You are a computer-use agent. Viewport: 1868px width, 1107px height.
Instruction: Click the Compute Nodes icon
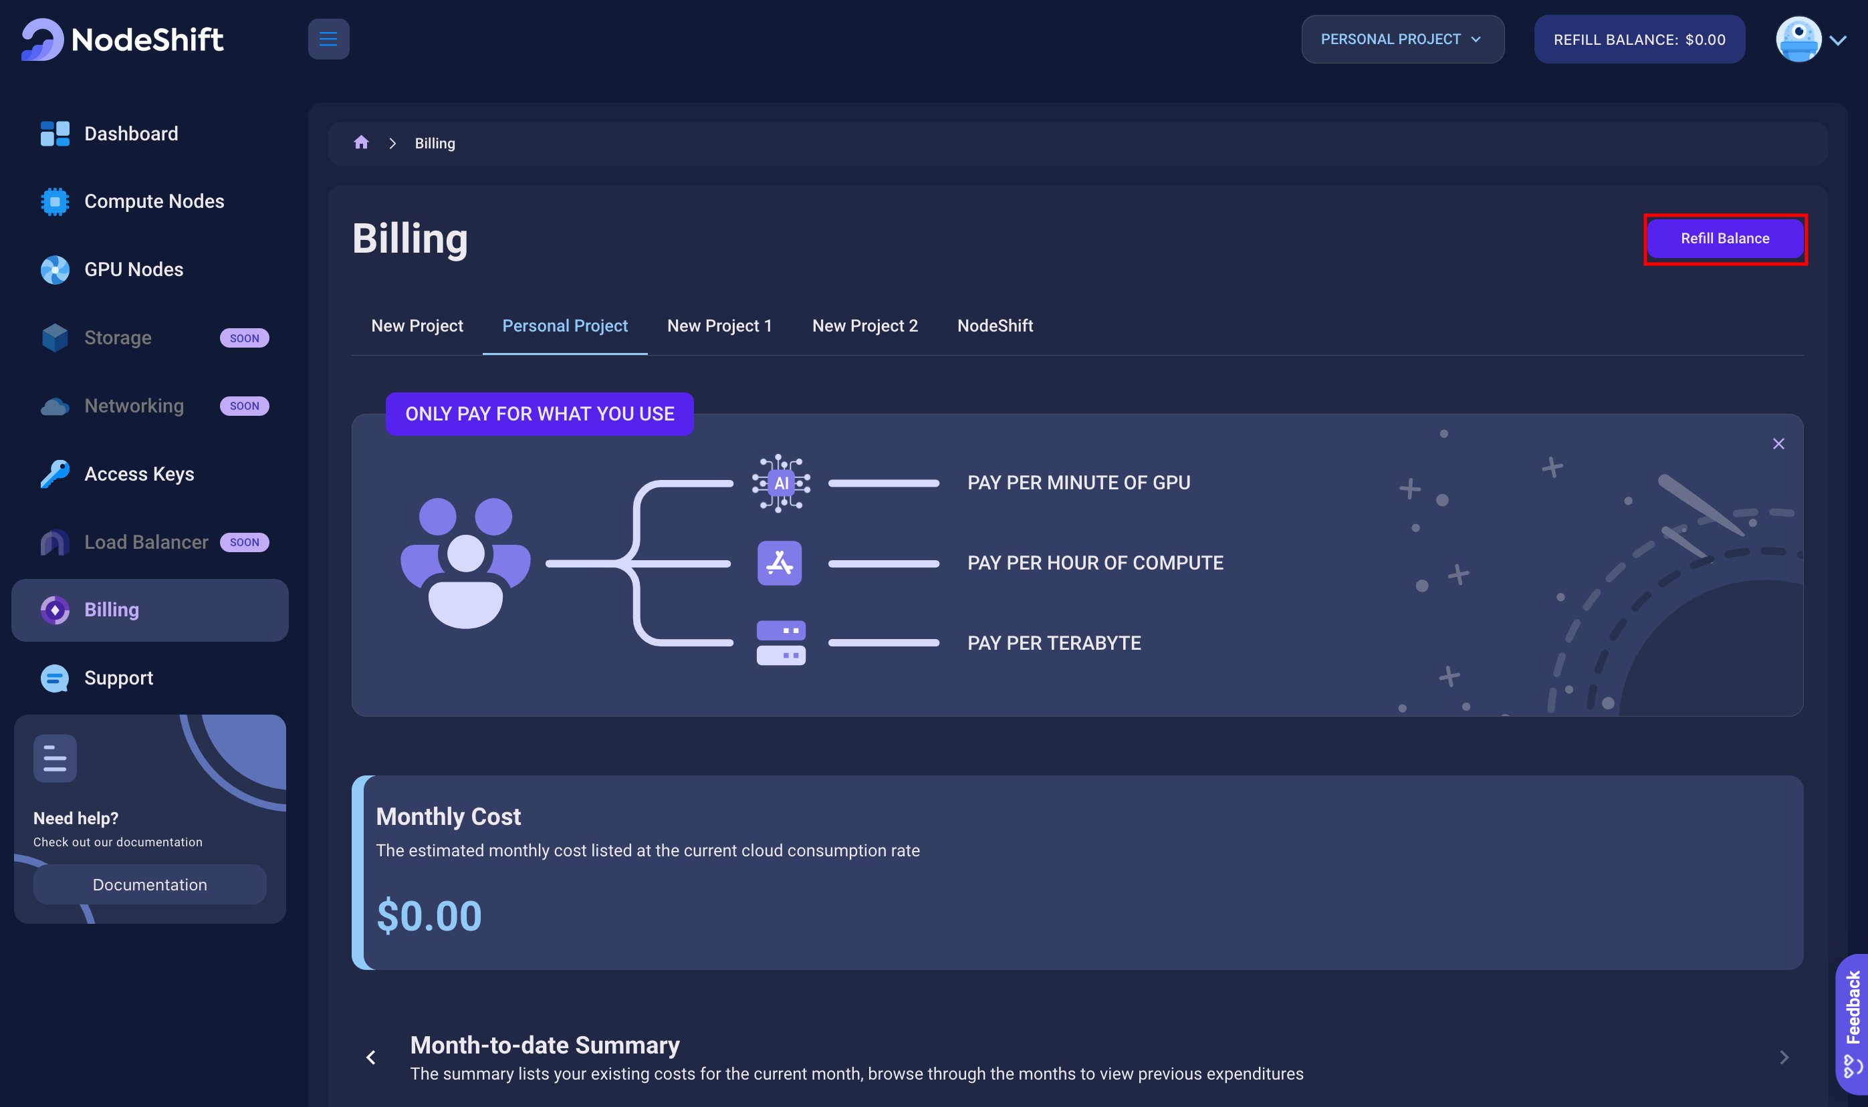[x=54, y=202]
